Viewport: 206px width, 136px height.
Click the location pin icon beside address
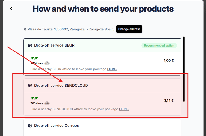[25, 30]
